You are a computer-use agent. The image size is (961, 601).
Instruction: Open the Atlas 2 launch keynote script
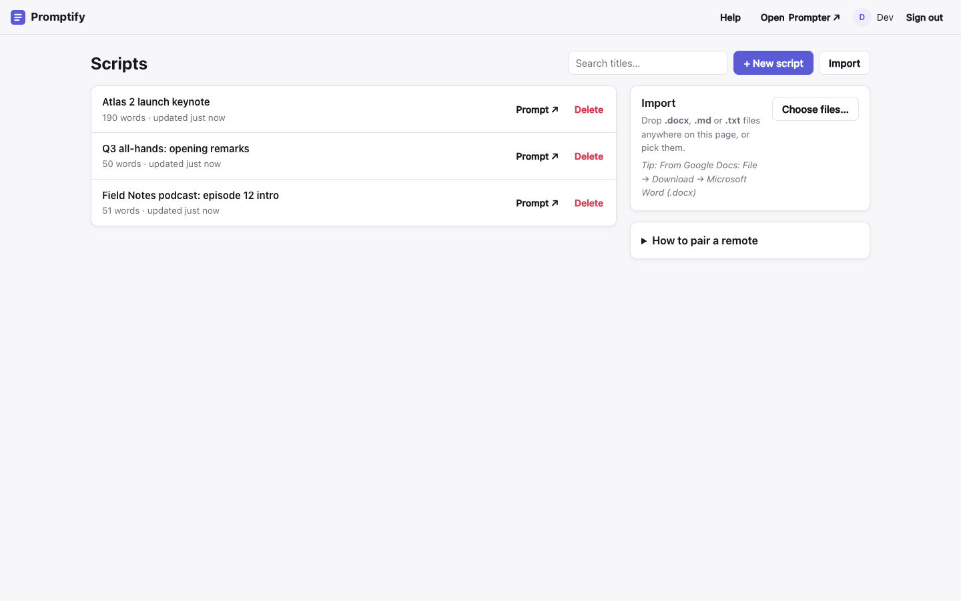coord(156,102)
